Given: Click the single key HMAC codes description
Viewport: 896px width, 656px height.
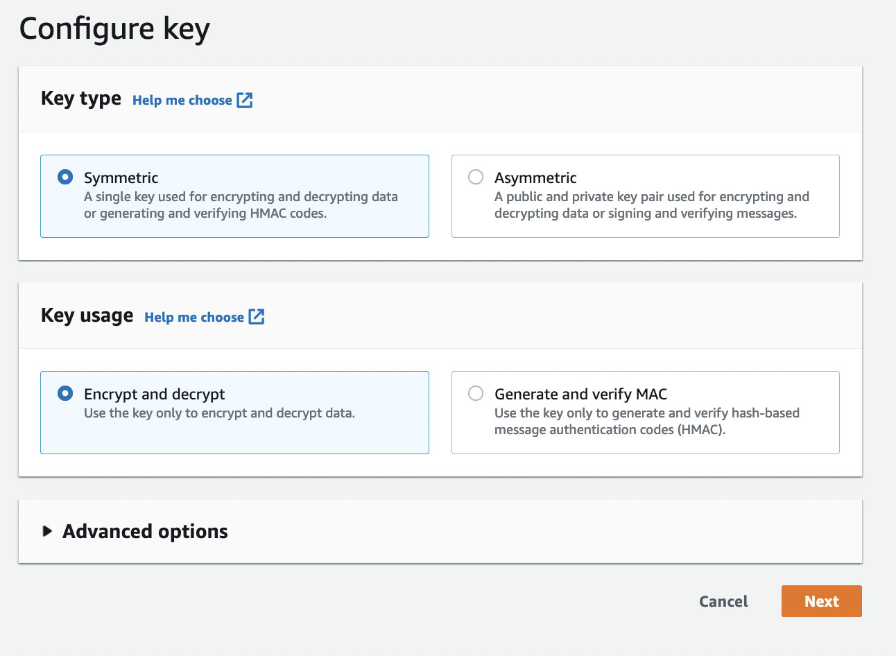Looking at the screenshot, I should [x=241, y=205].
